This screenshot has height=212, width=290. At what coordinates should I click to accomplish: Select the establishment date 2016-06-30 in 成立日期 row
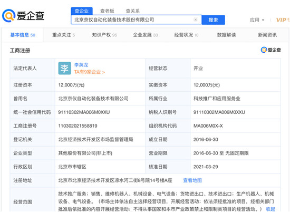pyautogui.click(x=206, y=139)
